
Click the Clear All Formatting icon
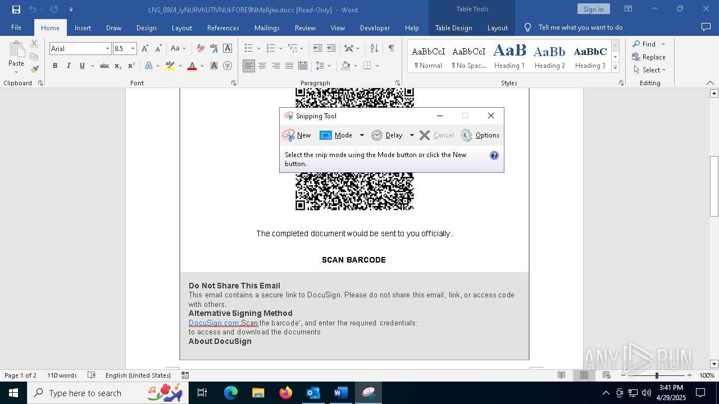(201, 49)
